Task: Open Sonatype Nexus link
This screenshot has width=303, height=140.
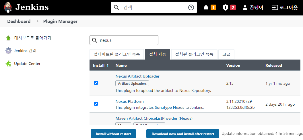Action: coord(170,108)
